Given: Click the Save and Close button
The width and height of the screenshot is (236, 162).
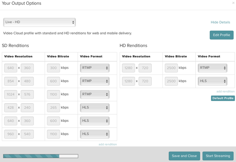Looking at the screenshot, I should (x=184, y=156).
